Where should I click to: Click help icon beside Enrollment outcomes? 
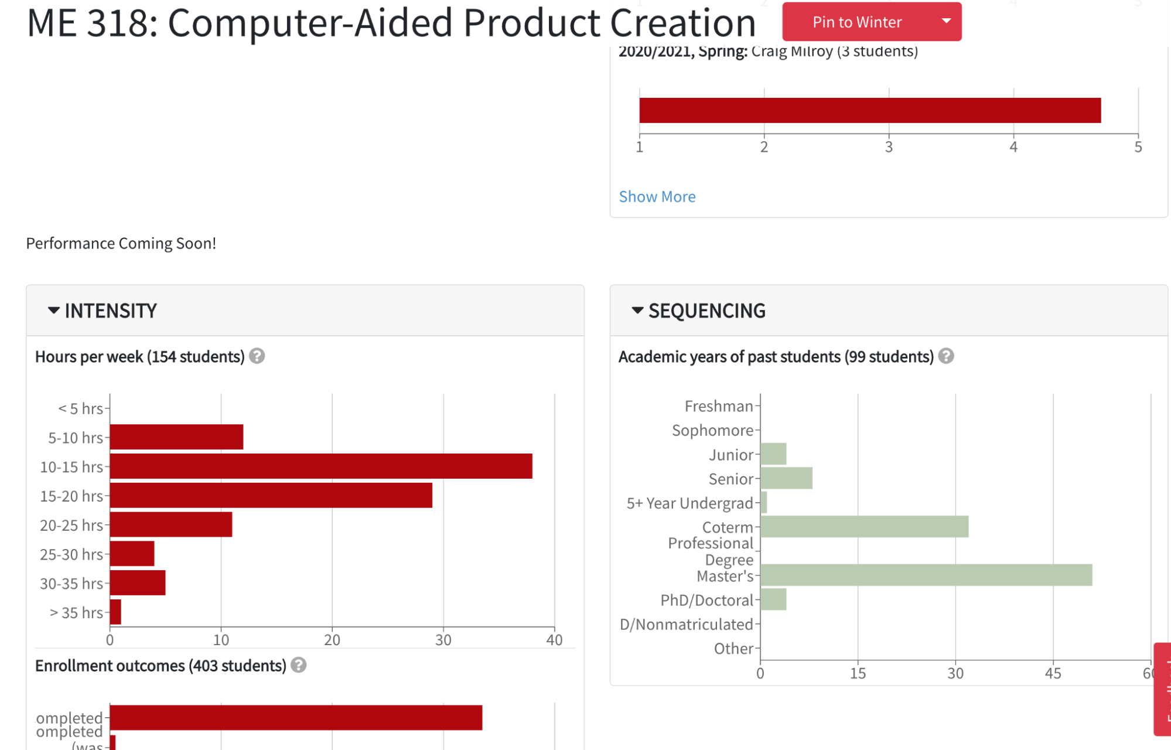298,665
